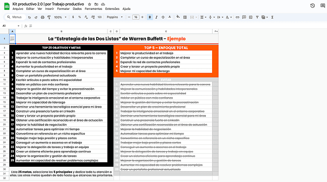Screen dimensions: 327x182
Task: Undo the last action
Action: pyautogui.click(x=30, y=17)
